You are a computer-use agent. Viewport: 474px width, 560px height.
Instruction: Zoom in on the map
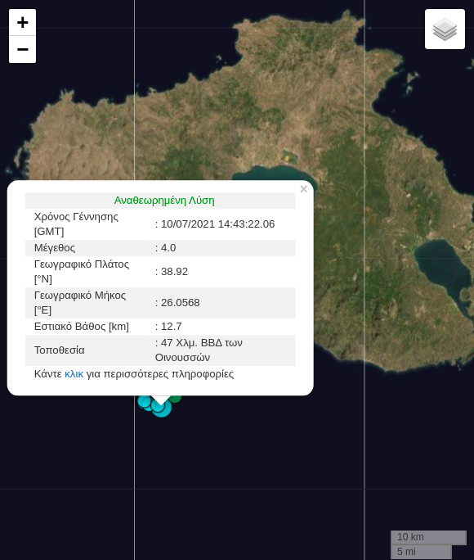pos(22,22)
